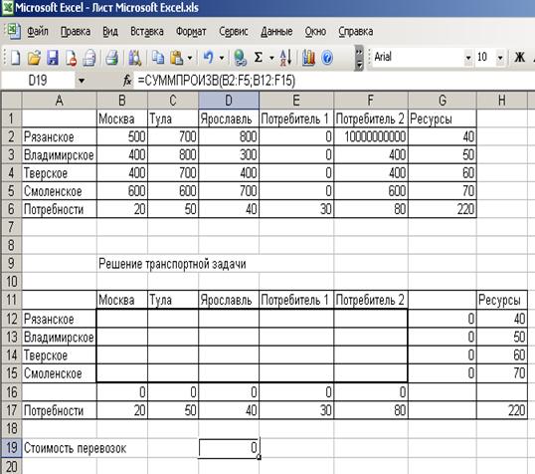This screenshot has height=474, width=535.
Task: Open the Arial font name dropdown
Action: [x=468, y=58]
